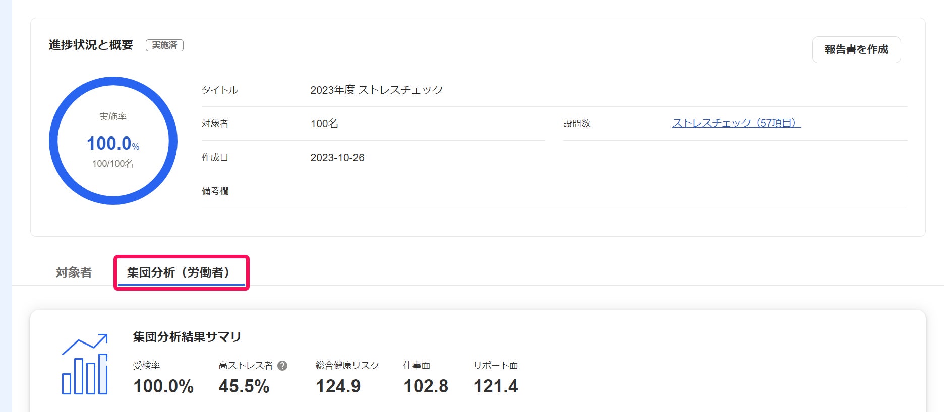Image resolution: width=944 pixels, height=412 pixels.
Task: Click the 121.4 サポート面 score
Action: [x=495, y=386]
